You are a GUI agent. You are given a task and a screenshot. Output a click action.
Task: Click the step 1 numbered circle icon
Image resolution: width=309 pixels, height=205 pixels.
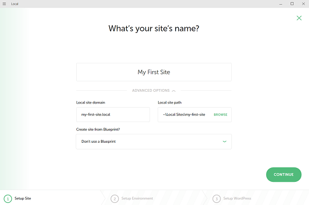pos(8,199)
